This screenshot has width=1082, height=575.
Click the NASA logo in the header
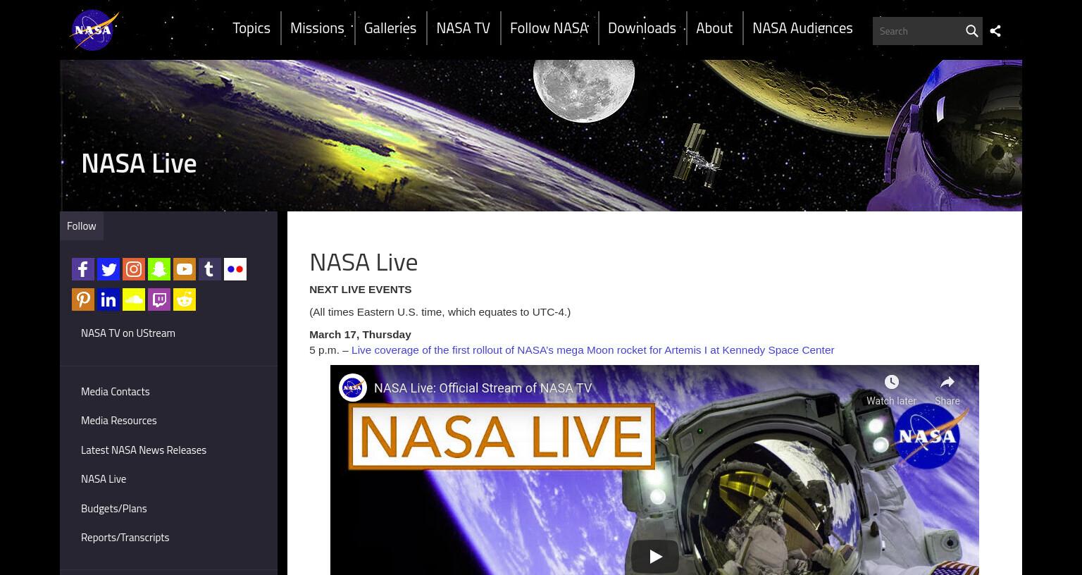click(94, 30)
